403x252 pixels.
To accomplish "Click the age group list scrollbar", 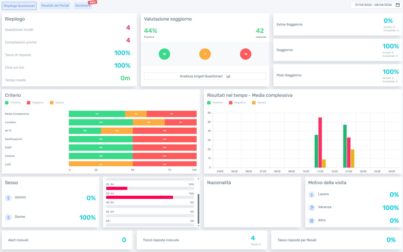I will 198,209.
